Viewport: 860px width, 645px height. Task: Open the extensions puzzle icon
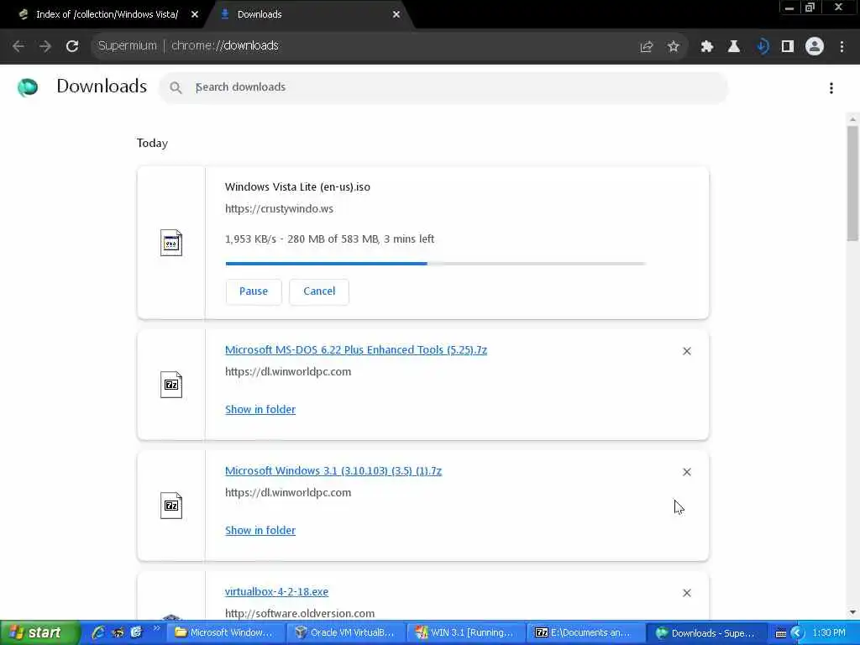(x=707, y=47)
